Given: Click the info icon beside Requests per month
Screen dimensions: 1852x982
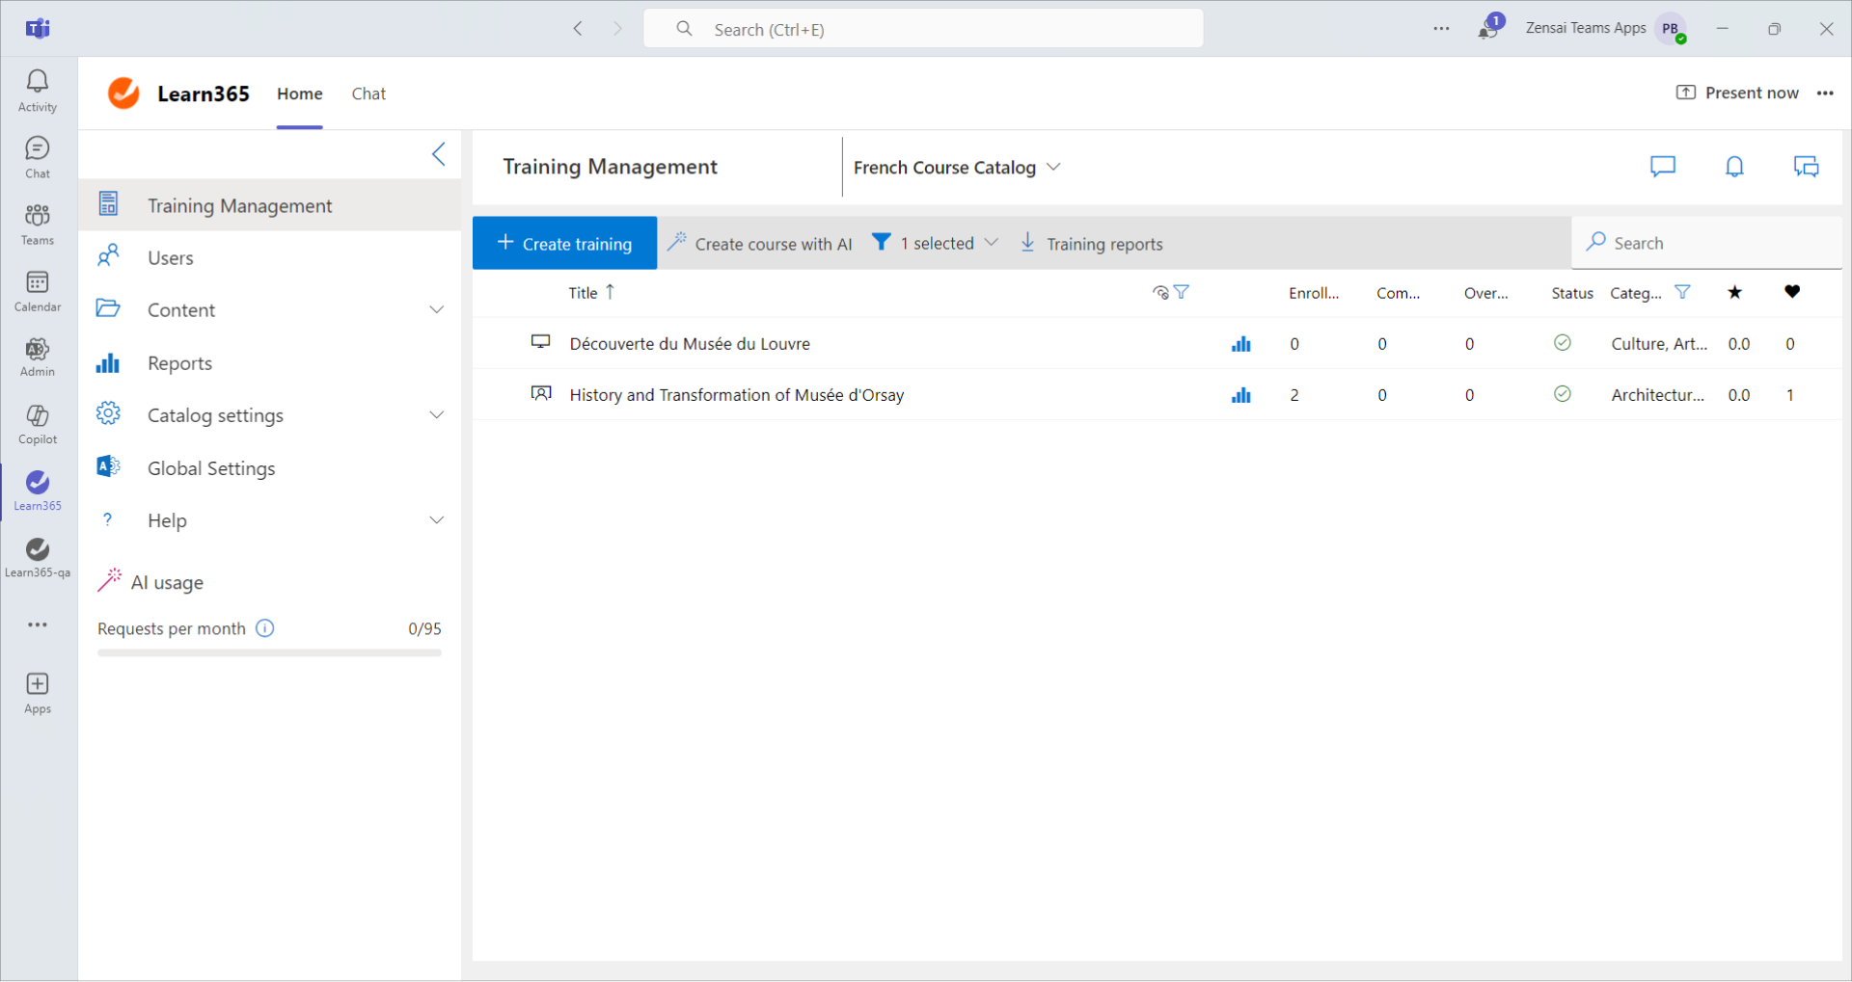Looking at the screenshot, I should coord(265,628).
